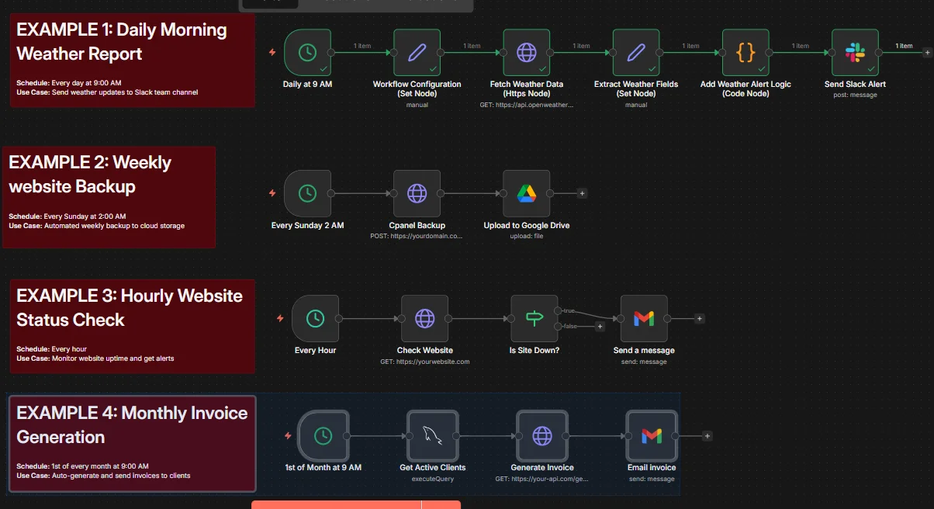The height and width of the screenshot is (509, 934).
Task: Select the globe icon on Check Website node
Action: (x=425, y=318)
